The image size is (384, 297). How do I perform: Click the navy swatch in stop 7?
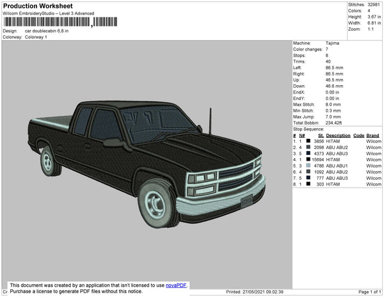pyautogui.click(x=308, y=178)
